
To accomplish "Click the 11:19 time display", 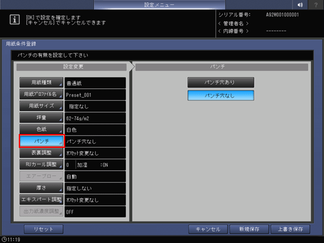I will coord(14,239).
